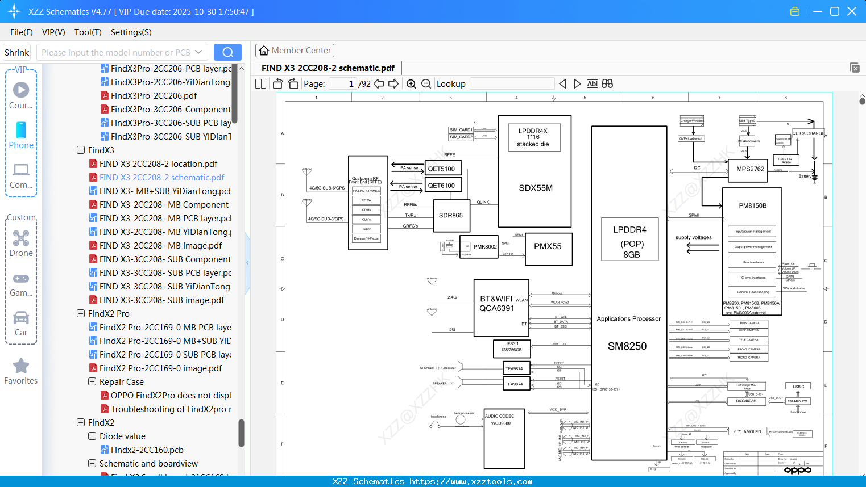Screen dimensions: 866x487
Task: Zoom in on the schematic
Action: pyautogui.click(x=411, y=84)
